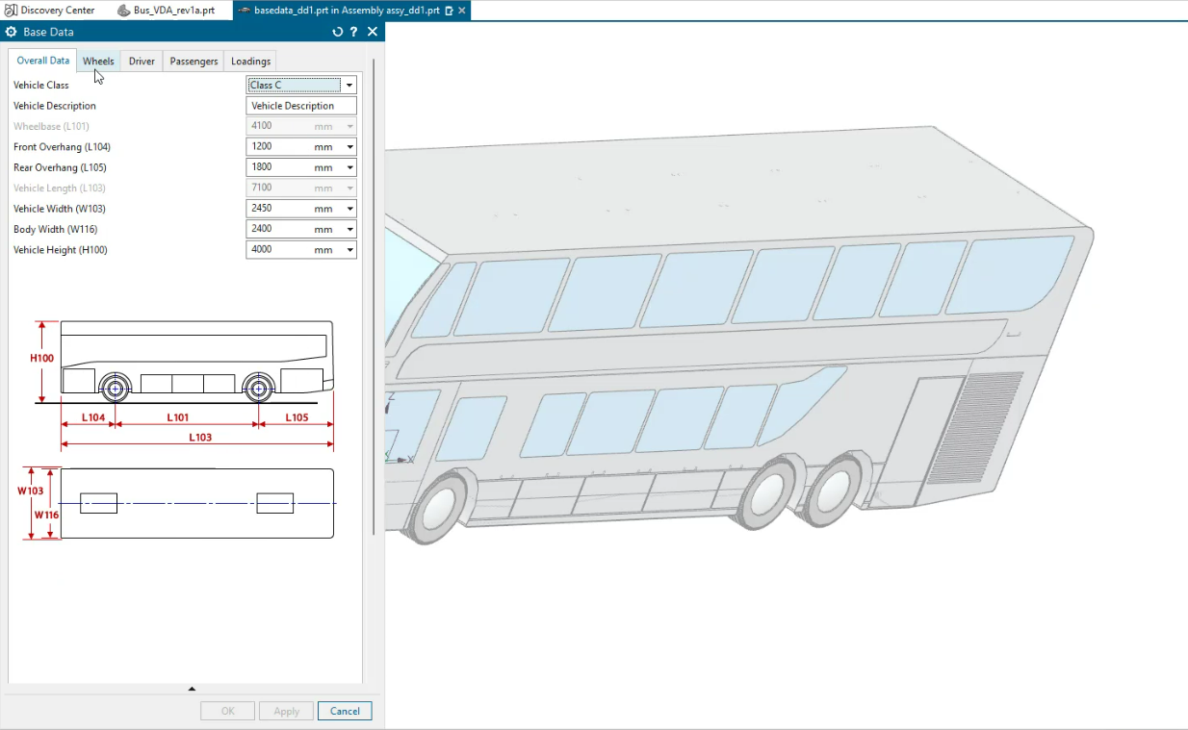Open the Rear Overhang mm dropdown
The image size is (1188, 730).
(349, 166)
